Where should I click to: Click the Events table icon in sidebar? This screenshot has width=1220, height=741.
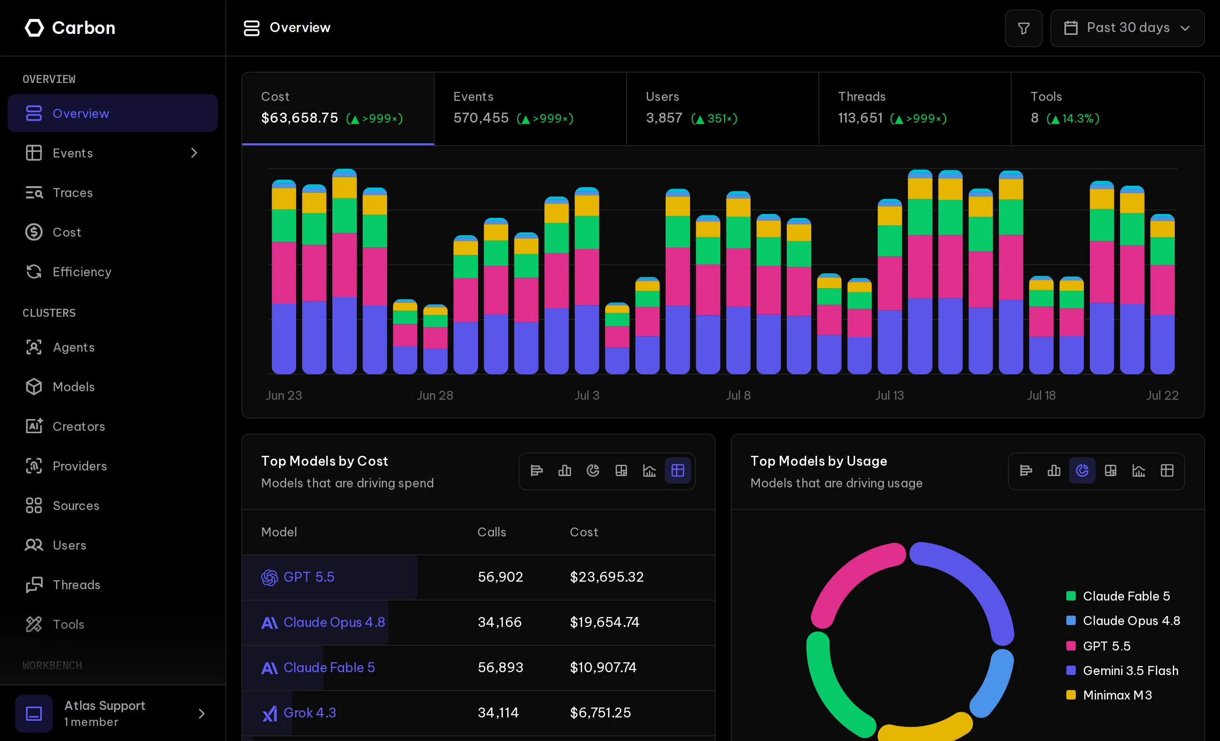[x=33, y=153]
